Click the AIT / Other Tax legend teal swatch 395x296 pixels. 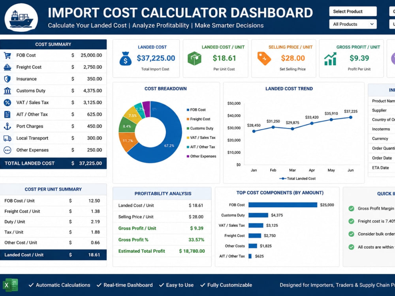click(x=188, y=147)
